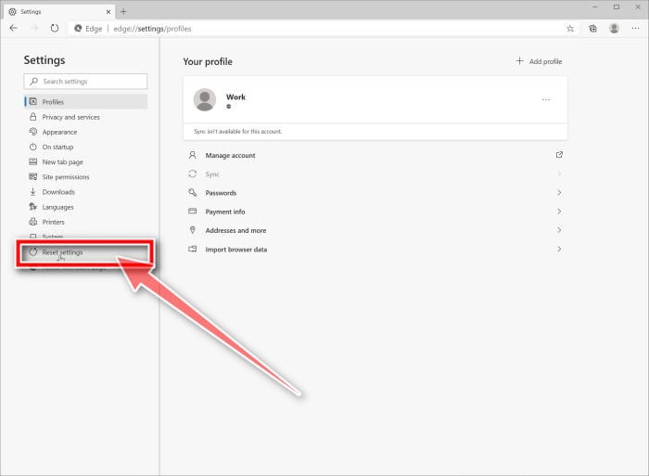649x476 pixels.
Task: Click the Passwords key icon
Action: tap(193, 192)
